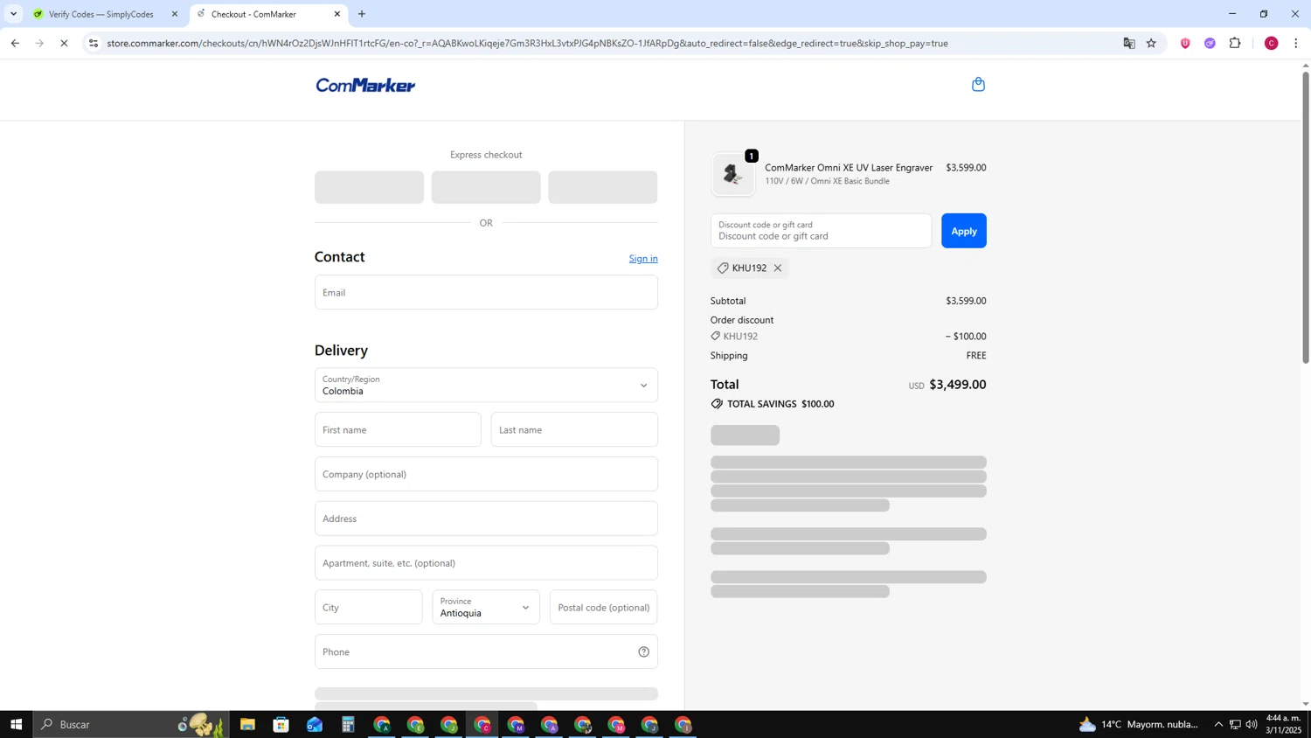Click the total $3,499.00 amount
1311x738 pixels.
tap(957, 385)
